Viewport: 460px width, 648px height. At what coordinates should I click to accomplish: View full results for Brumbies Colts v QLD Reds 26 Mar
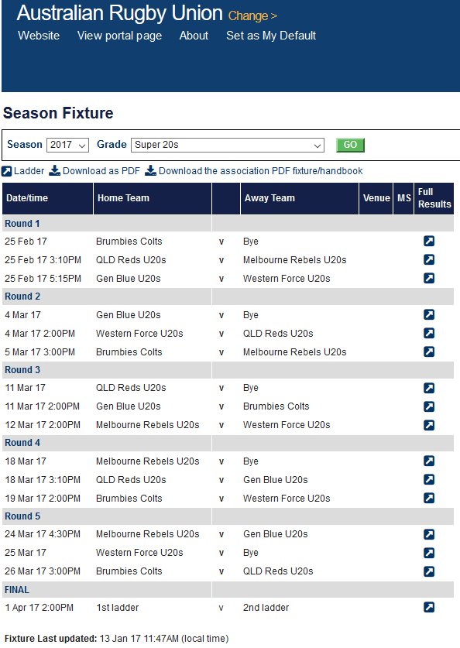pos(429,571)
